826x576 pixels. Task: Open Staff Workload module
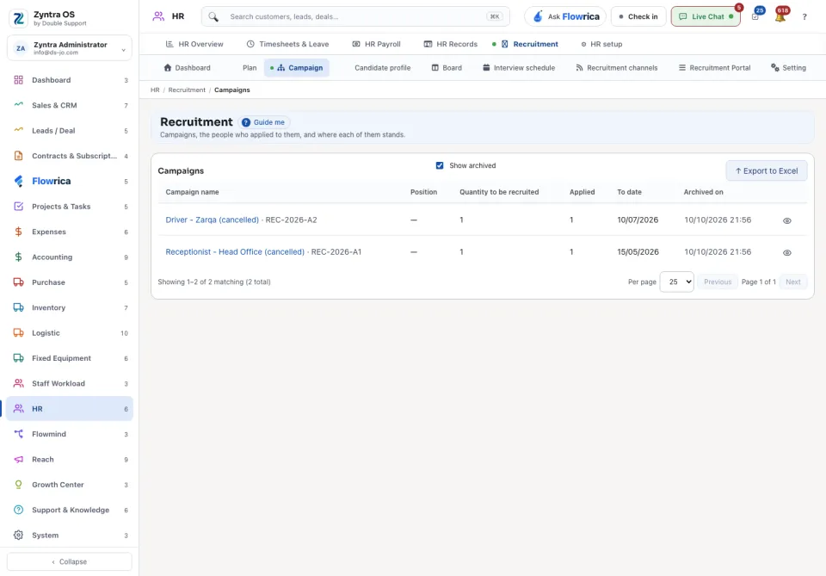coord(70,384)
